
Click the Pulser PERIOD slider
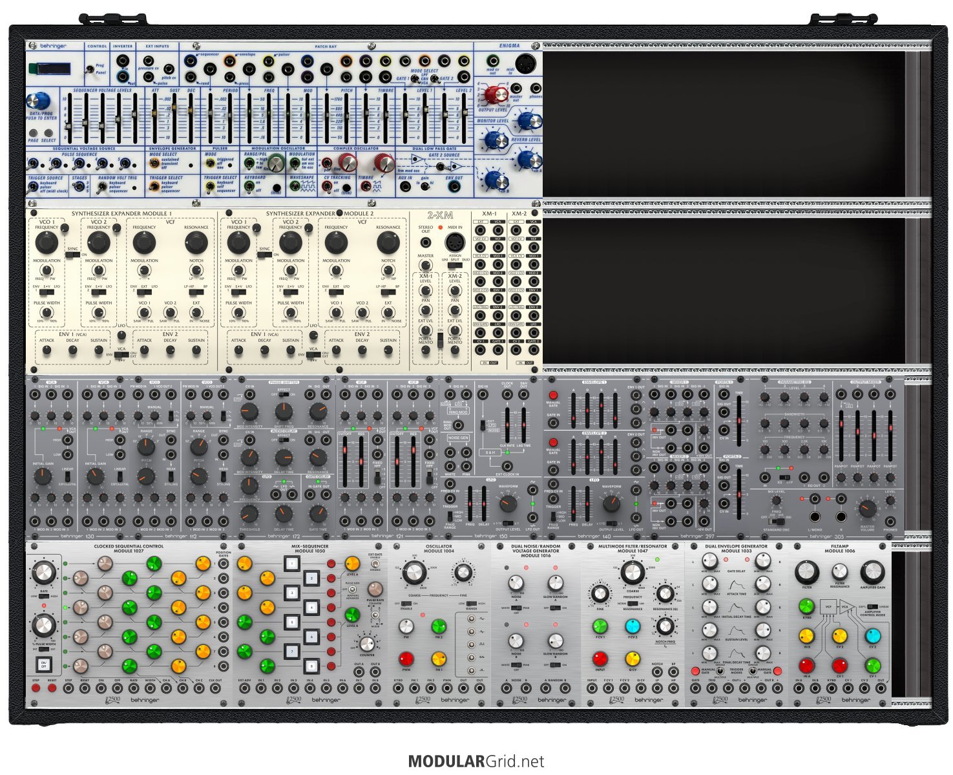pos(231,118)
